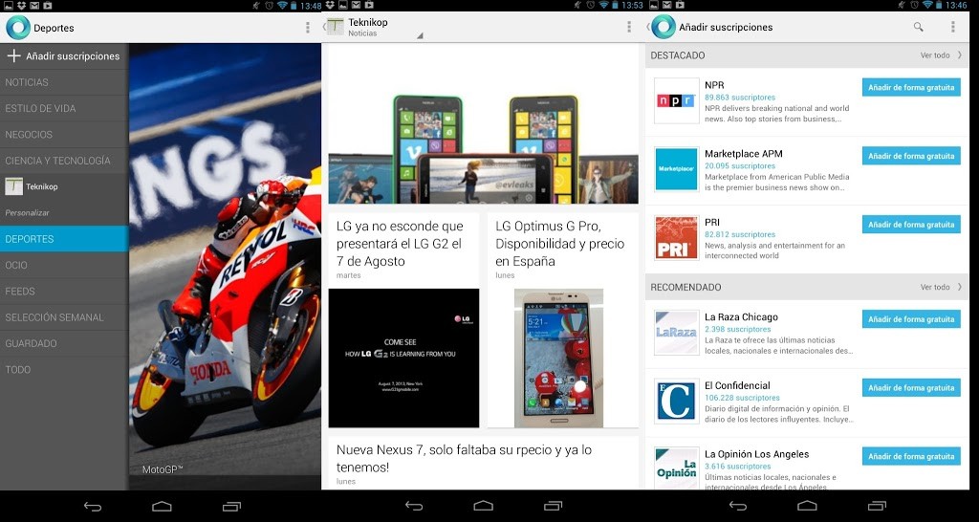Add NPR subscription for free

911,87
